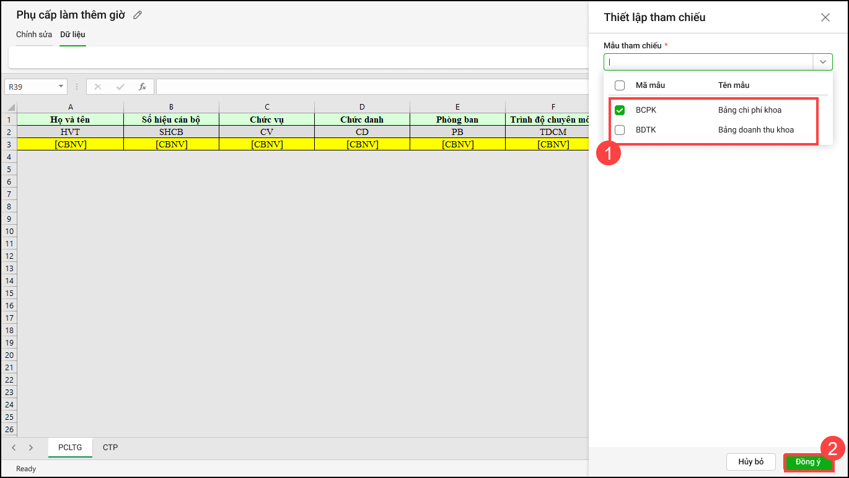Click the formula bar cancel X icon

[x=98, y=87]
